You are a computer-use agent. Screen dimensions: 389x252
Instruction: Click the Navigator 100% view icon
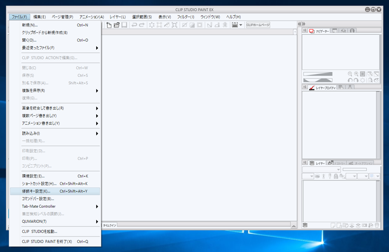tap(363, 74)
